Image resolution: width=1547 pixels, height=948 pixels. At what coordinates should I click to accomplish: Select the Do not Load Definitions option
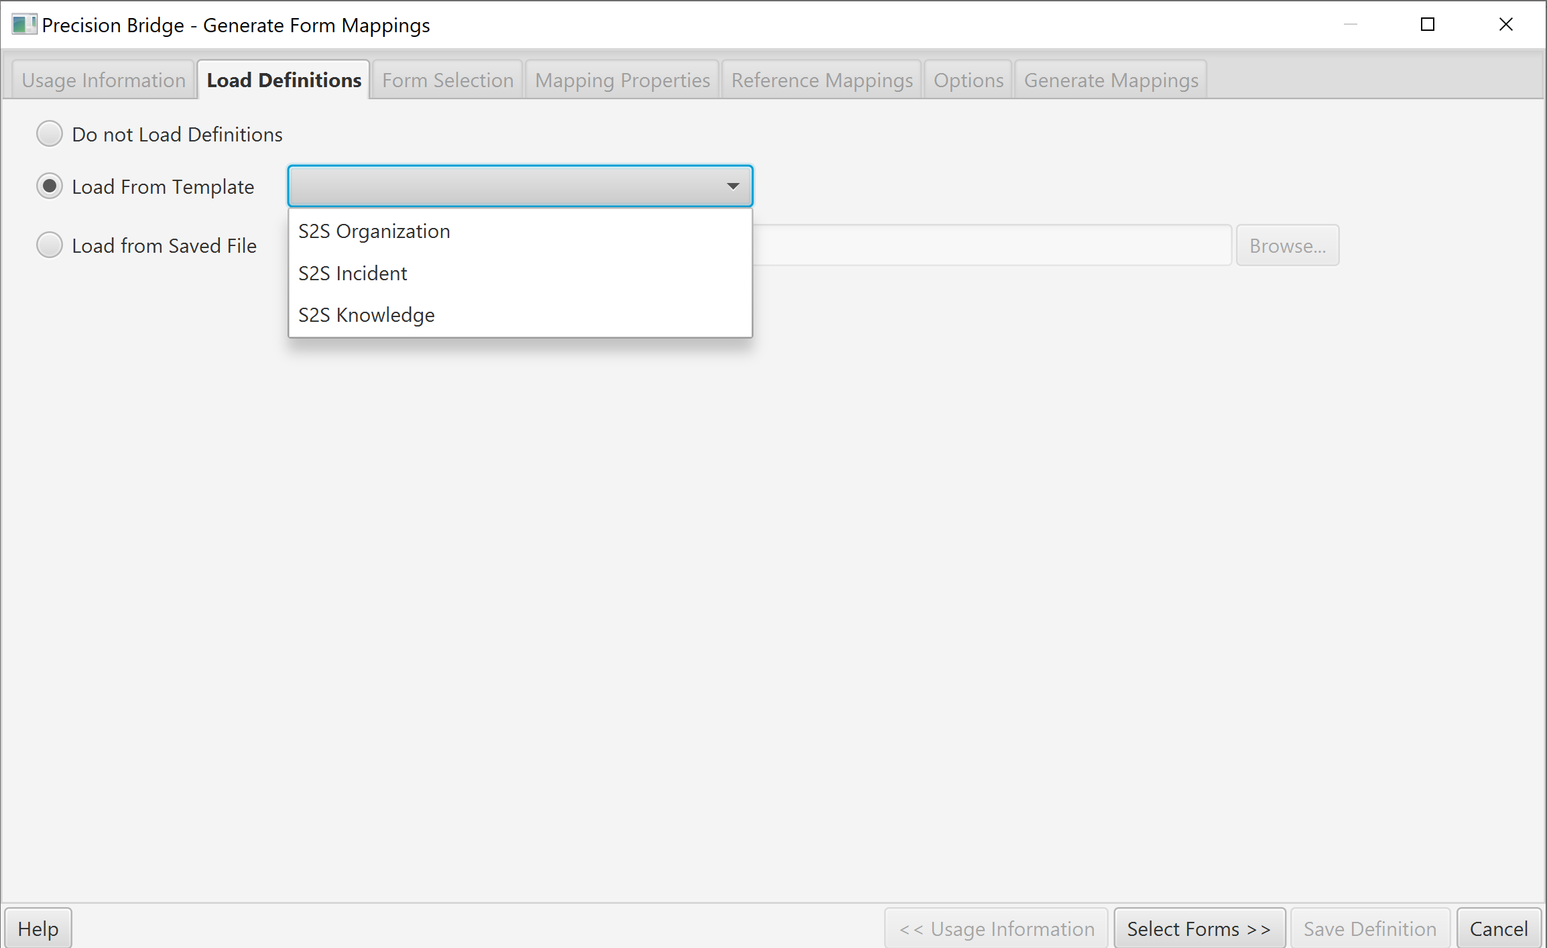(x=49, y=133)
